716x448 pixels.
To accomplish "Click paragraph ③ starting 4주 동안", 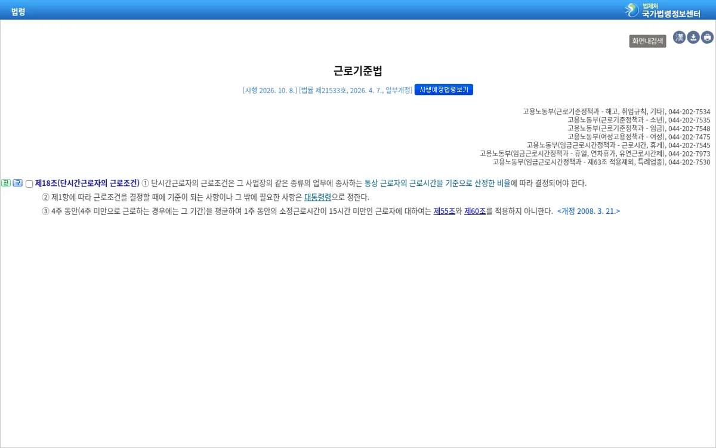I will click(331, 211).
